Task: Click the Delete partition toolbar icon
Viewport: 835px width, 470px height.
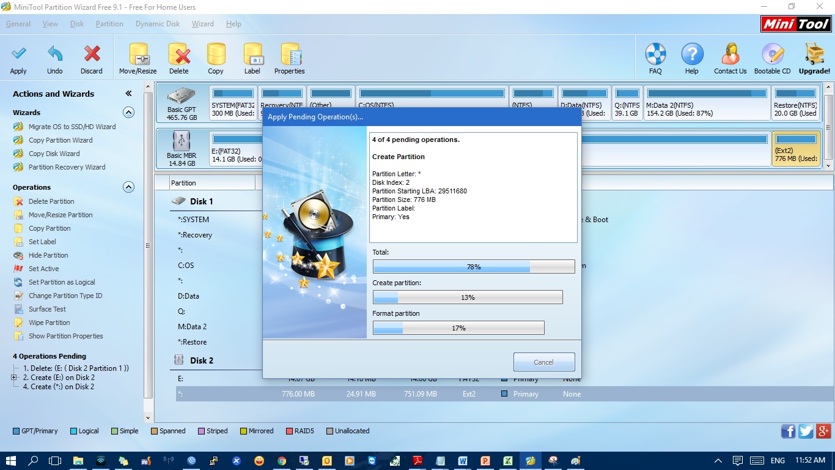Action: click(179, 54)
